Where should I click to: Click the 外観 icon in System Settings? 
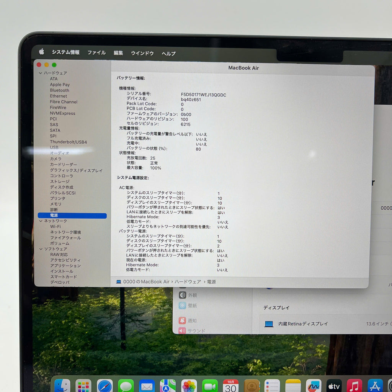183,295
